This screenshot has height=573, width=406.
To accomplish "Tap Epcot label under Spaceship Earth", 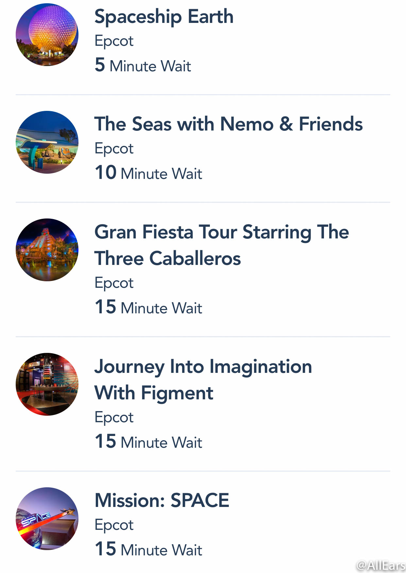I will (x=114, y=42).
